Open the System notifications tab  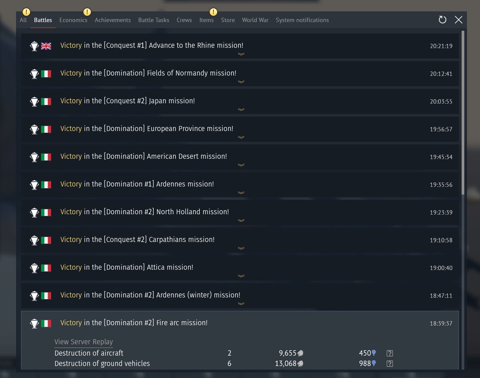click(x=302, y=20)
